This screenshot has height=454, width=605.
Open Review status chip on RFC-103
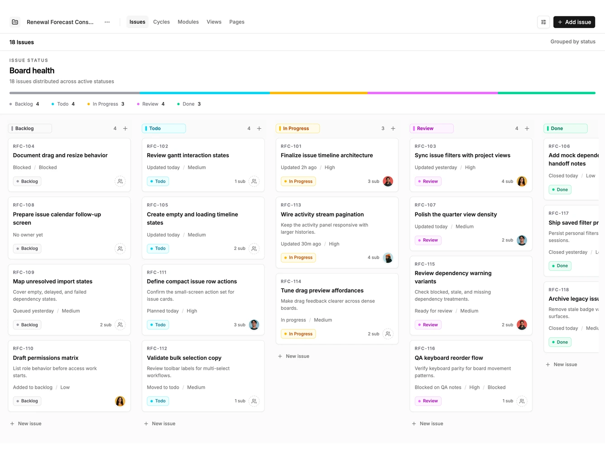pyautogui.click(x=428, y=181)
